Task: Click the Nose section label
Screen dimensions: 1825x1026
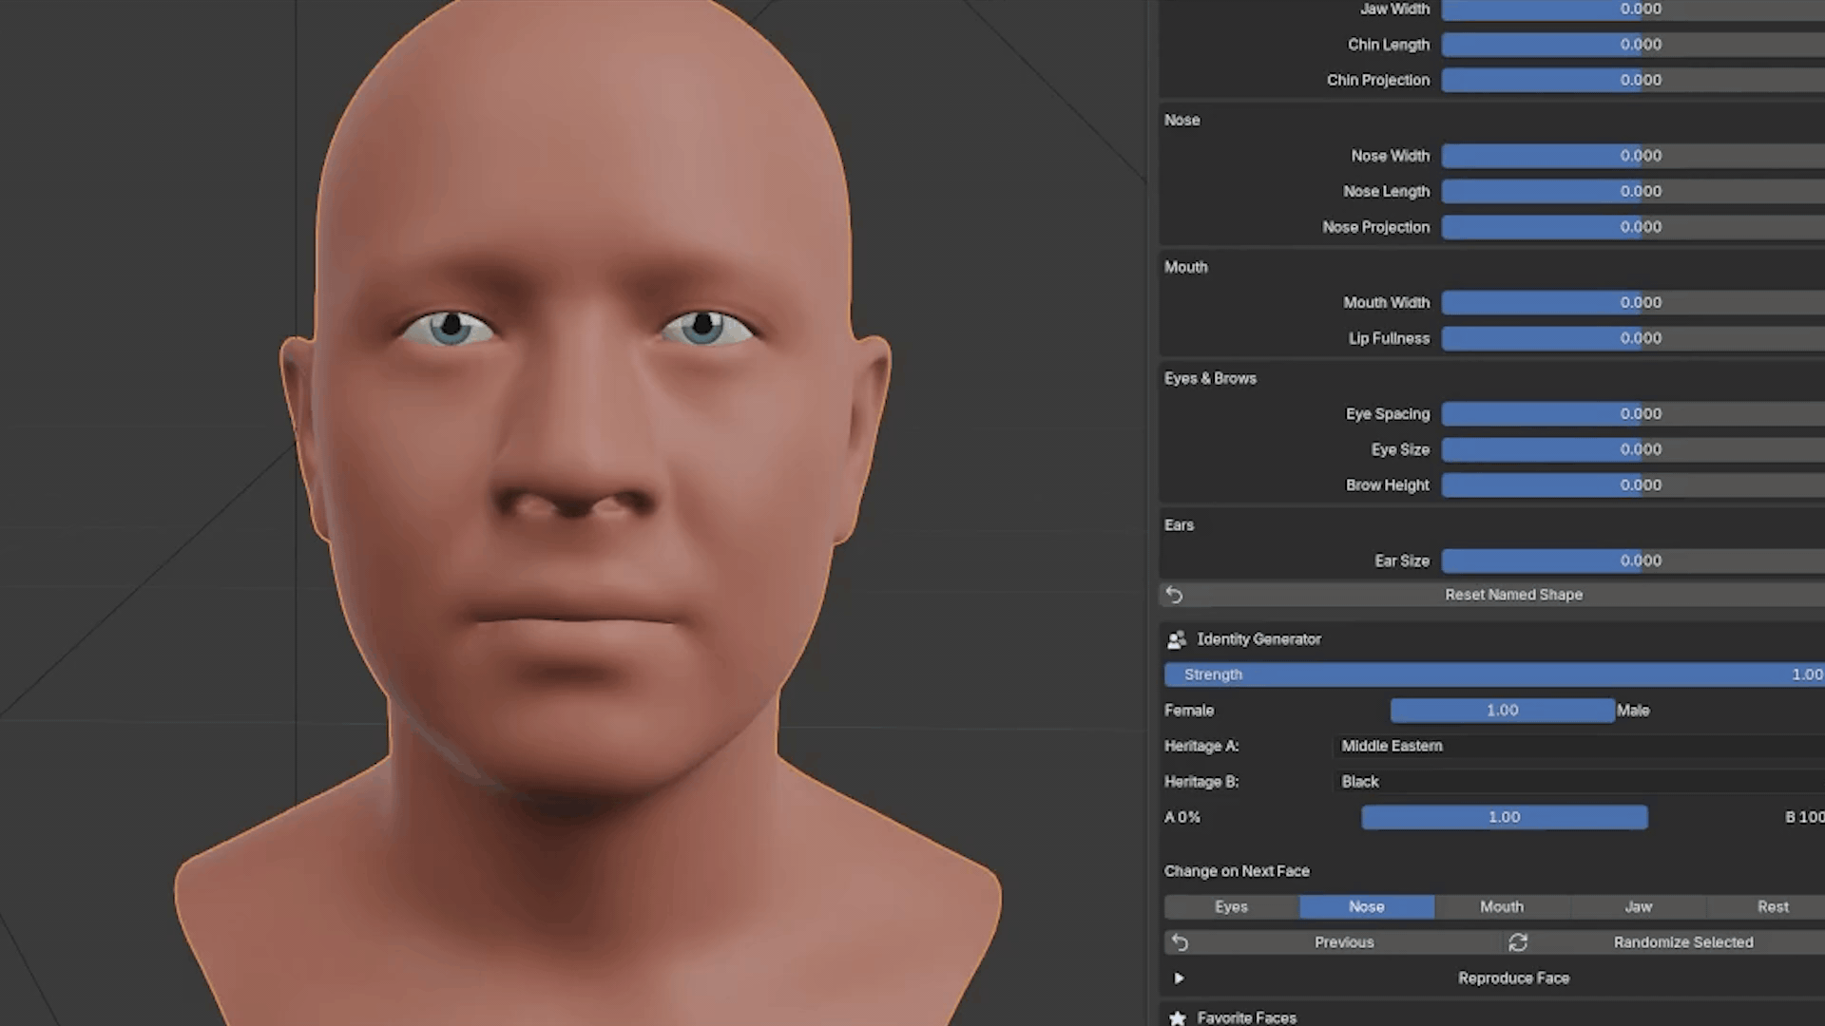Action: click(x=1182, y=121)
